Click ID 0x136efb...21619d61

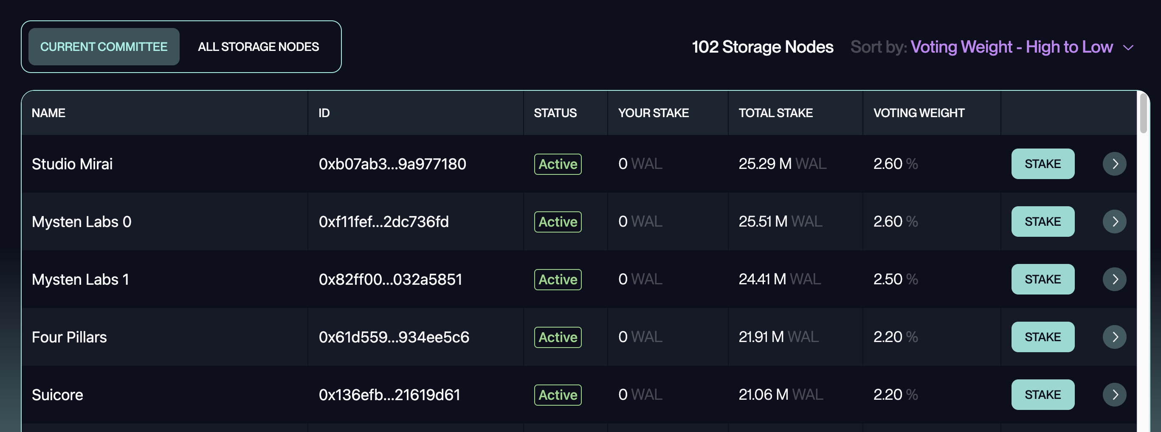(x=389, y=394)
